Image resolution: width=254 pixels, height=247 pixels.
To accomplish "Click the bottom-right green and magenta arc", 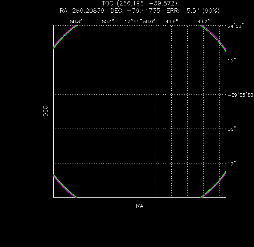I will 214,185.
